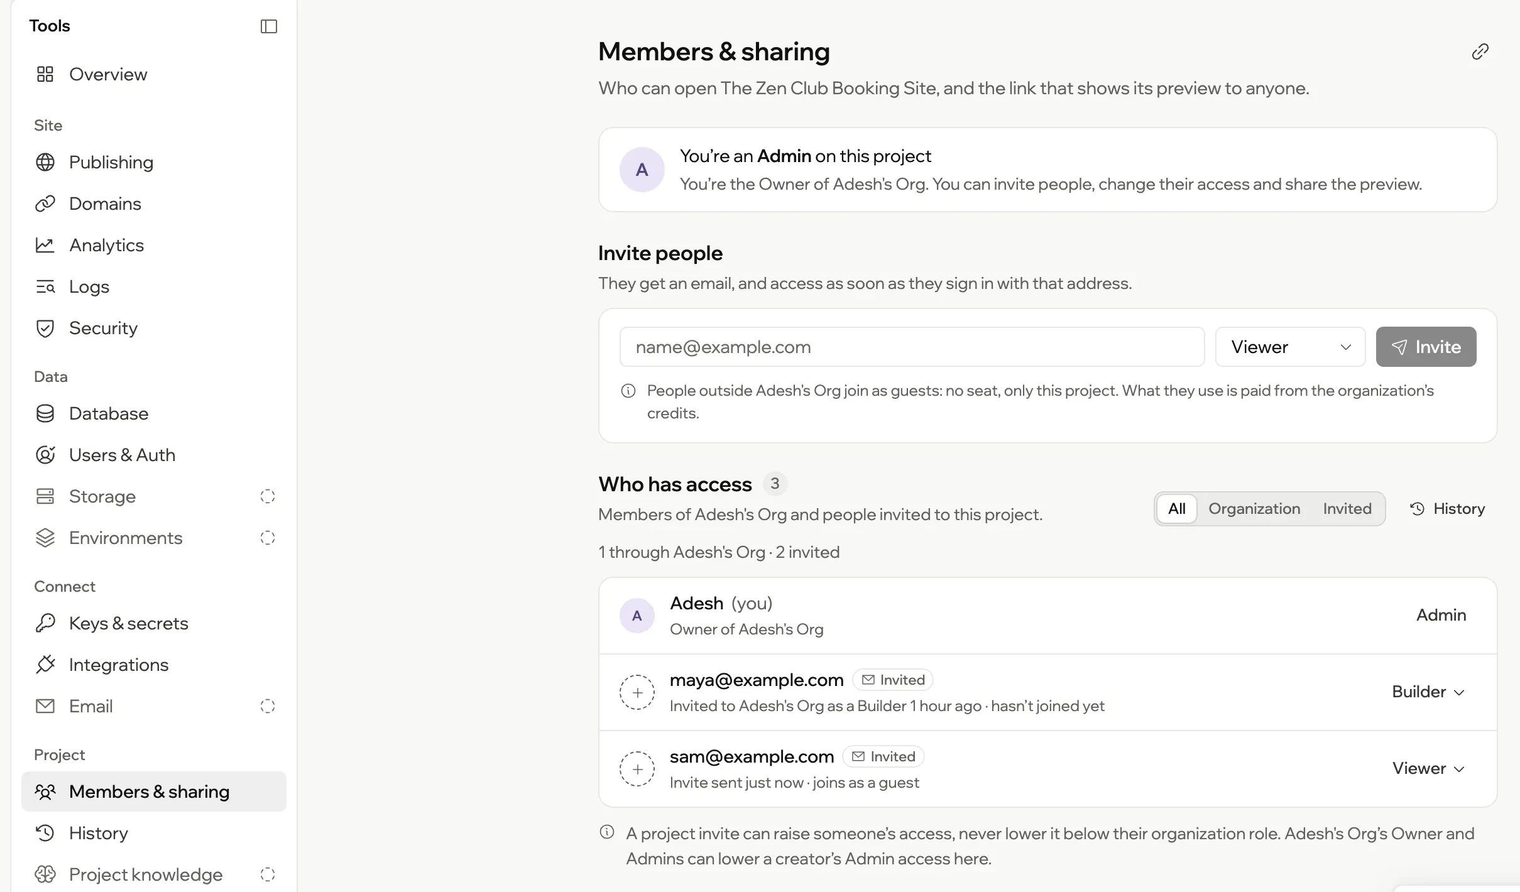Screen dimensions: 1520x892
Task: Click the dashed plus avatar for sam@example.com
Action: point(637,769)
